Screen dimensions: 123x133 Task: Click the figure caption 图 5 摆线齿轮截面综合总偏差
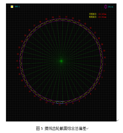pyautogui.click(x=61, y=128)
